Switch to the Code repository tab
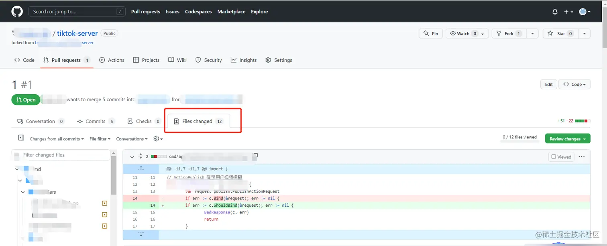 pyautogui.click(x=24, y=60)
